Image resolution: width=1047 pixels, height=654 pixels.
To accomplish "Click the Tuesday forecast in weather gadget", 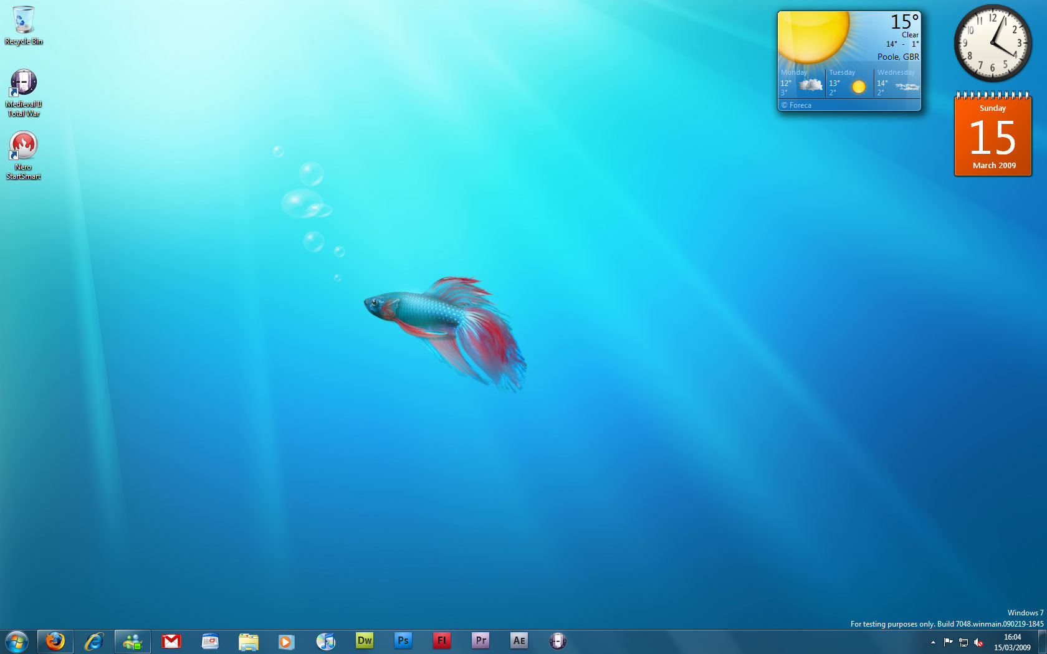I will [850, 83].
